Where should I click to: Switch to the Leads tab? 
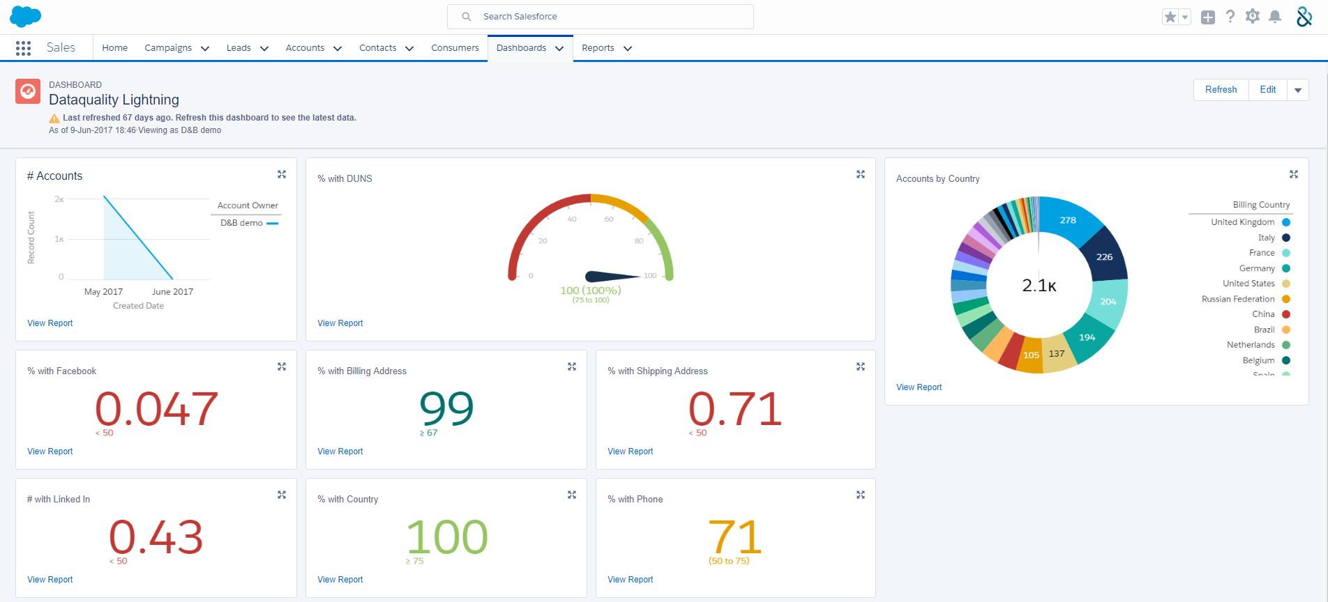239,48
